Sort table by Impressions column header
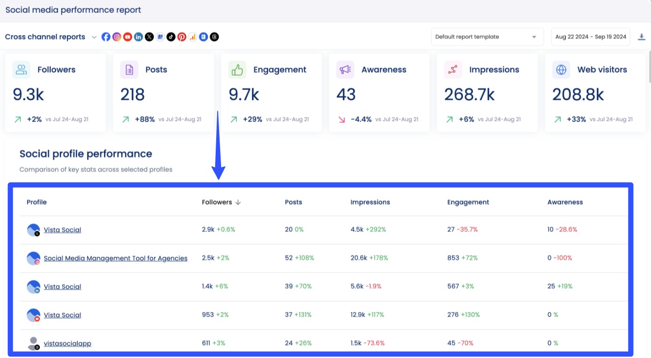 [370, 202]
